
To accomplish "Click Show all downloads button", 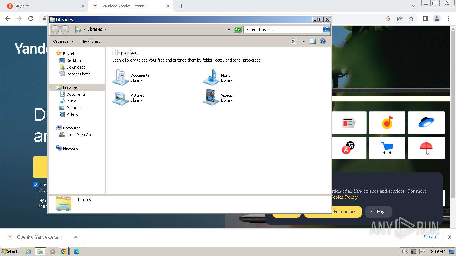I will [430, 237].
